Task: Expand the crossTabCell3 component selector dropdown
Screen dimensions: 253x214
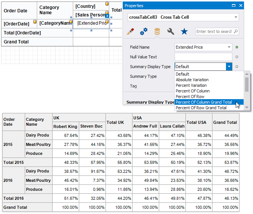Action: pos(236,17)
